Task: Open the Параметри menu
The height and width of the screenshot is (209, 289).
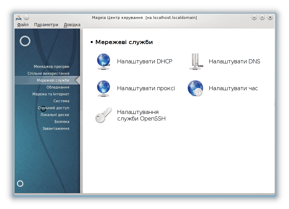Action: pos(46,25)
